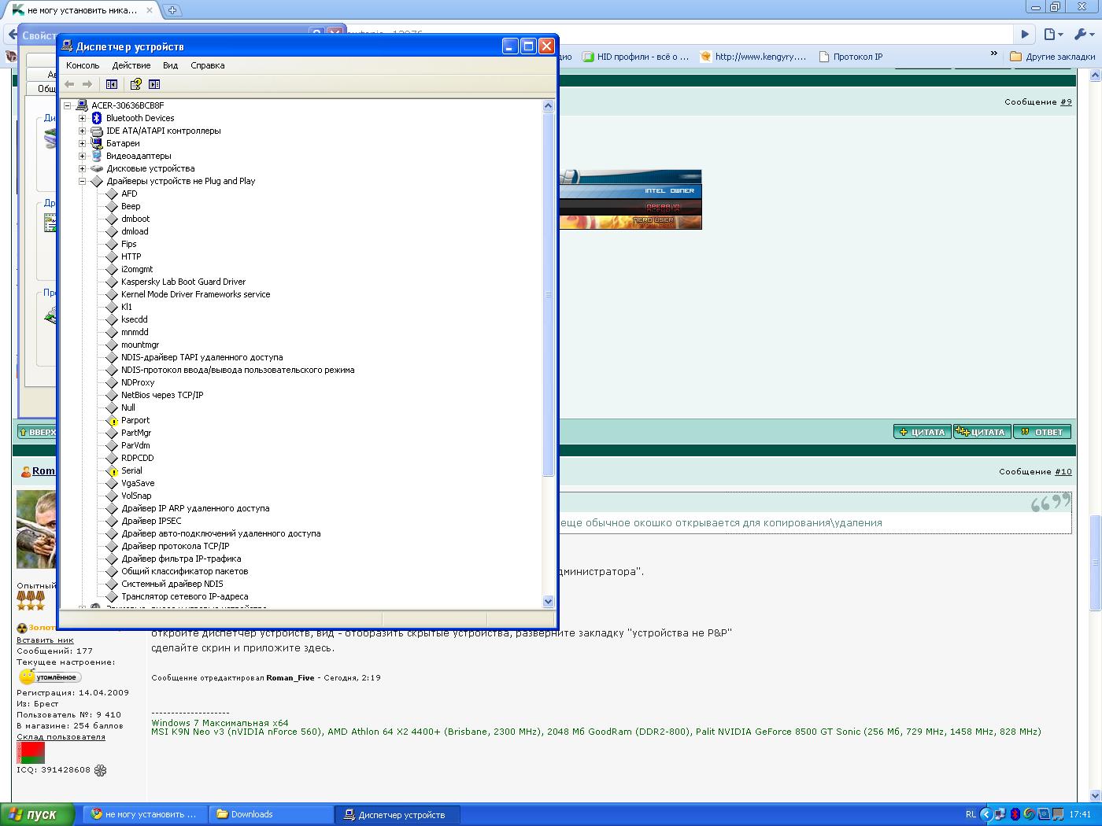Screen dimensions: 1102x826
Task: Open the browser page menu icon
Action: (x=1052, y=34)
